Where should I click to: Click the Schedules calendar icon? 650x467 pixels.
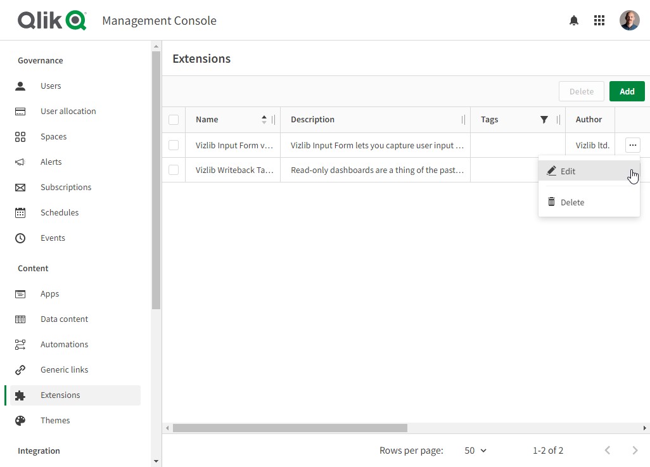click(x=20, y=213)
